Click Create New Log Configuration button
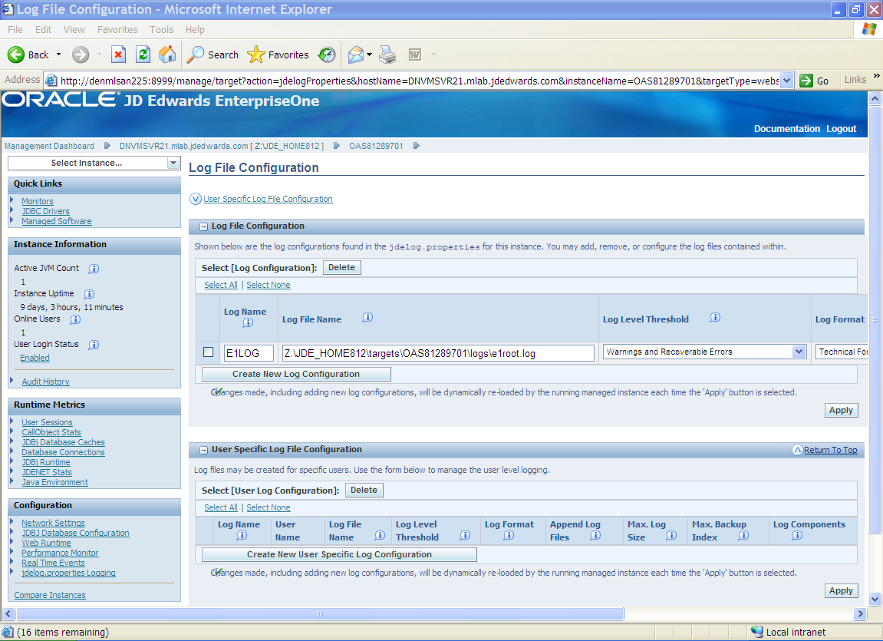 [296, 374]
